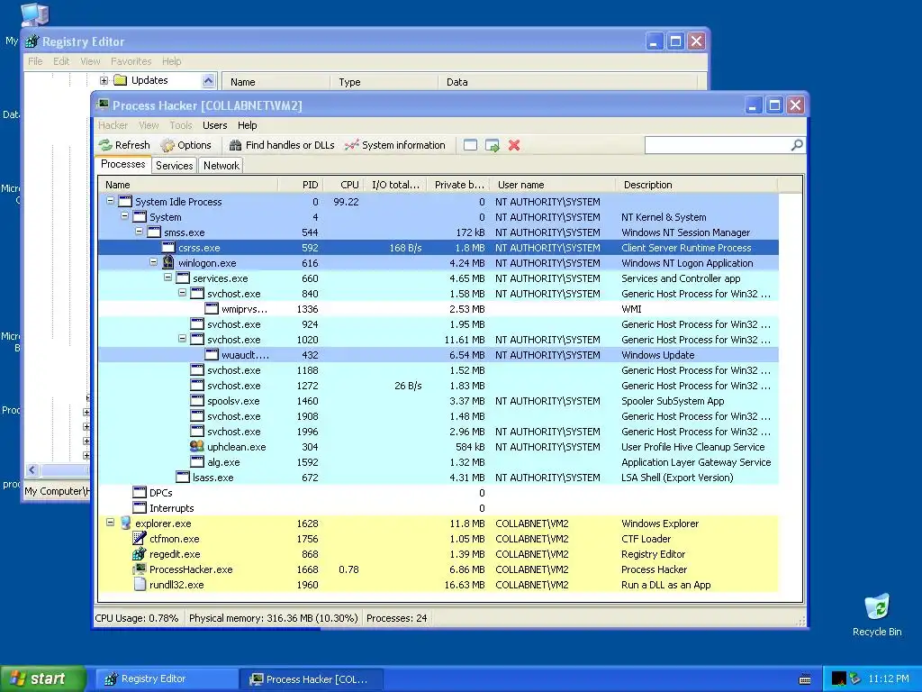Click the red X terminate icon
The image size is (922, 692).
click(514, 145)
